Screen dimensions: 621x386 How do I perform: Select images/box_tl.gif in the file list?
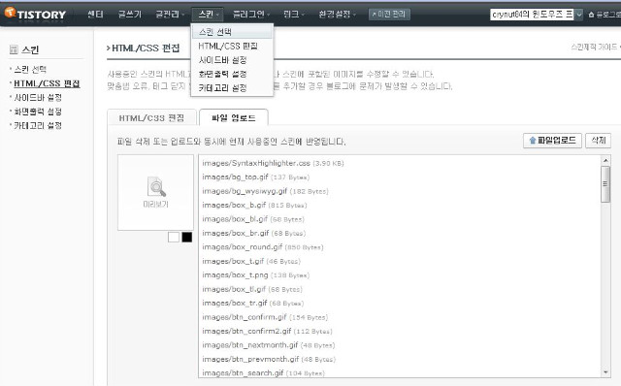coord(252,289)
